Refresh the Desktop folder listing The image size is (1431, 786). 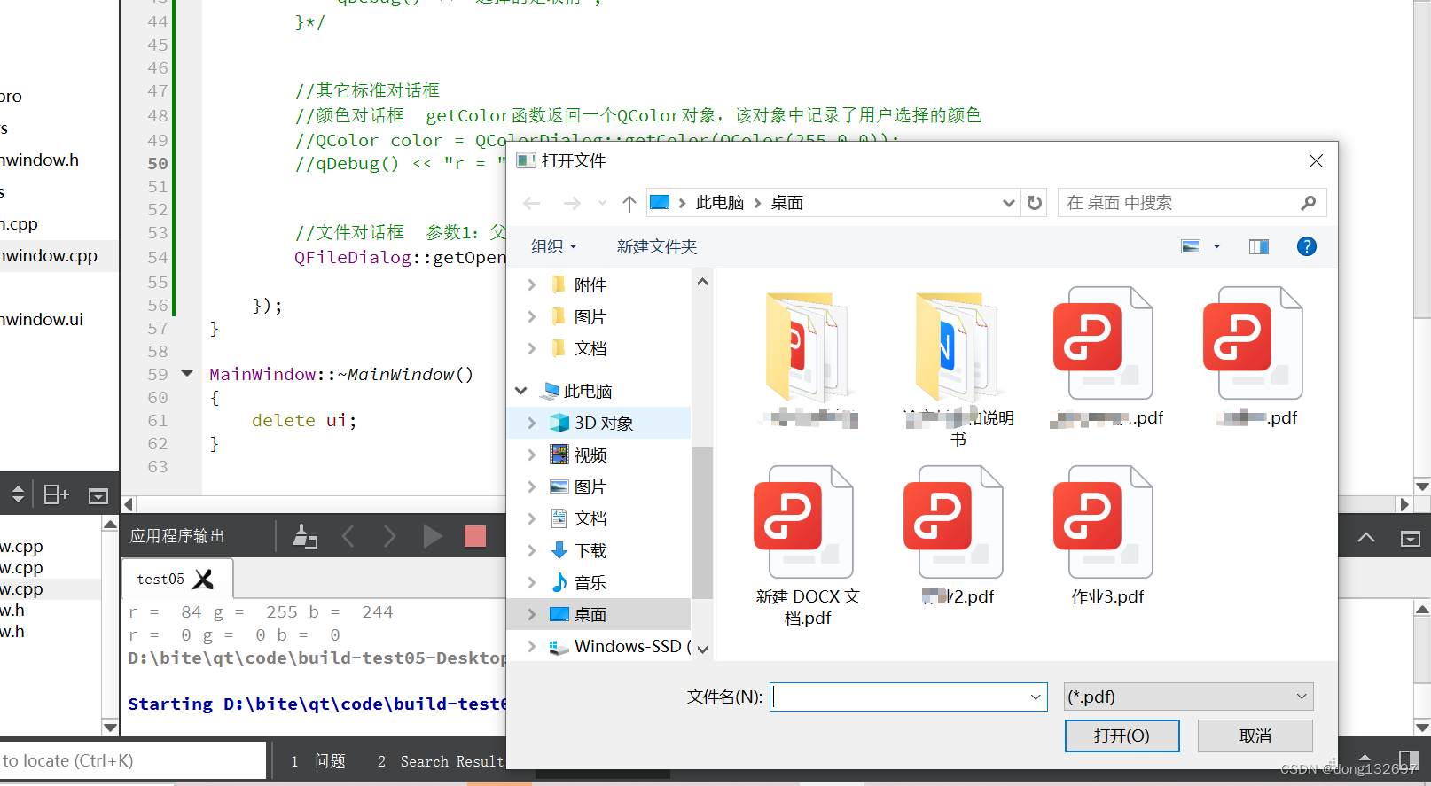point(1035,203)
